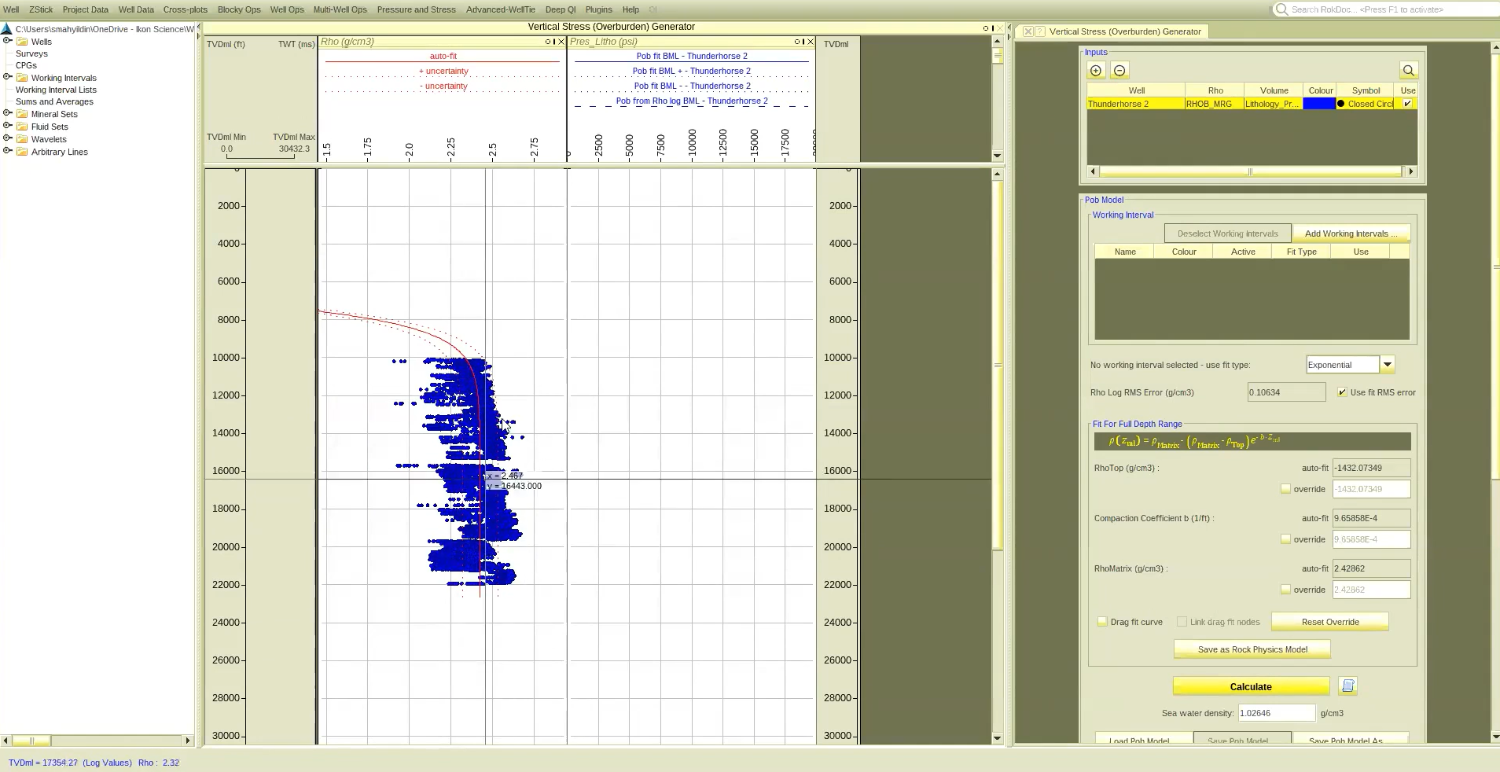Open the Advanced-WellTie menu
This screenshot has width=1500, height=772.
500,9
